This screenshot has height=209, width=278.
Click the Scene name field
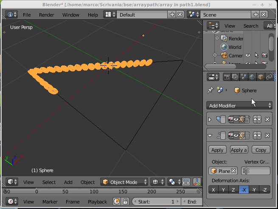(x=225, y=14)
